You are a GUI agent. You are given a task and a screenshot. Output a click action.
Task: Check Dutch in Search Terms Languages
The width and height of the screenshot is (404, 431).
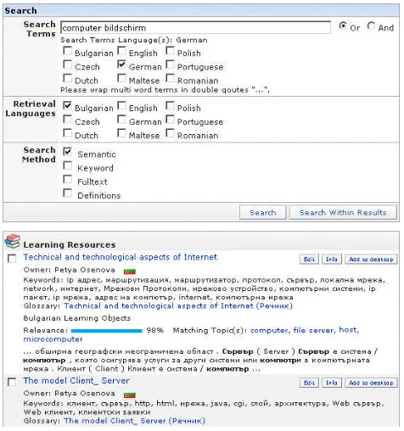[x=67, y=78]
